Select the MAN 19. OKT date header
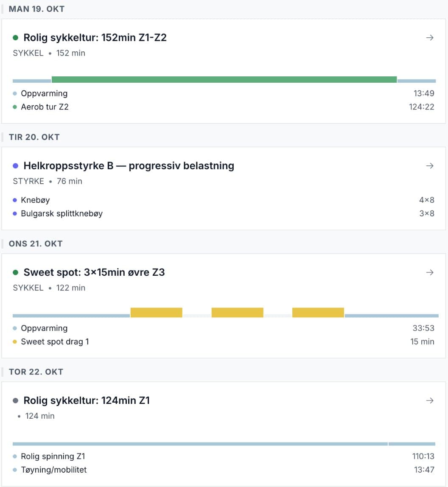This screenshot has height=487, width=448. pos(36,9)
